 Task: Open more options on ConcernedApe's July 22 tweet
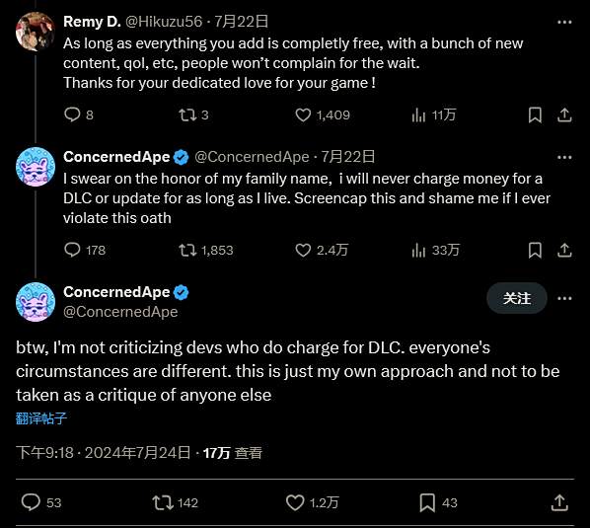click(564, 157)
